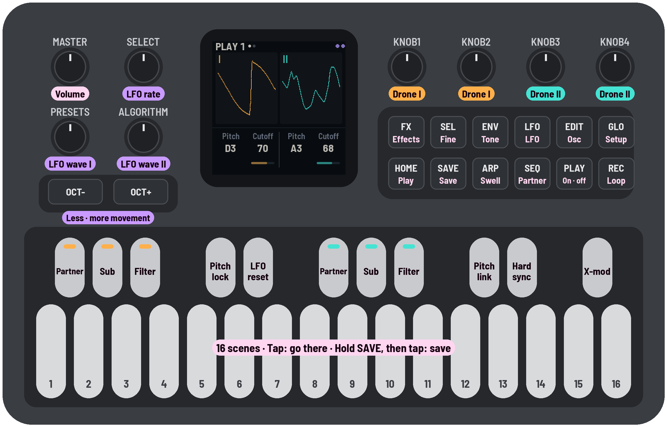The height and width of the screenshot is (427, 667).
Task: Click the 16 scenes hint label
Action: click(x=333, y=348)
